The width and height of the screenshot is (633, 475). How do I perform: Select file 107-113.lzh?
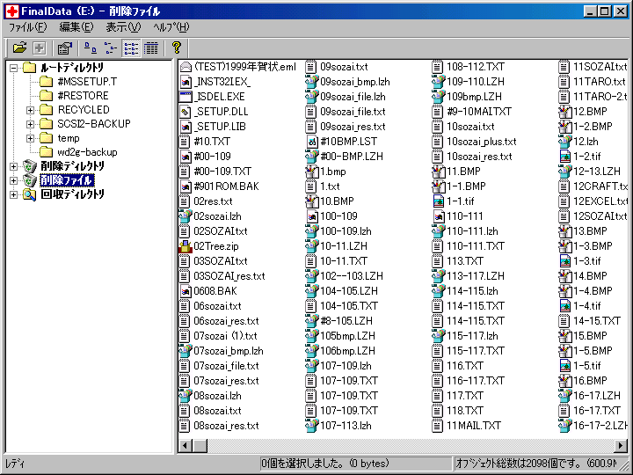346,426
